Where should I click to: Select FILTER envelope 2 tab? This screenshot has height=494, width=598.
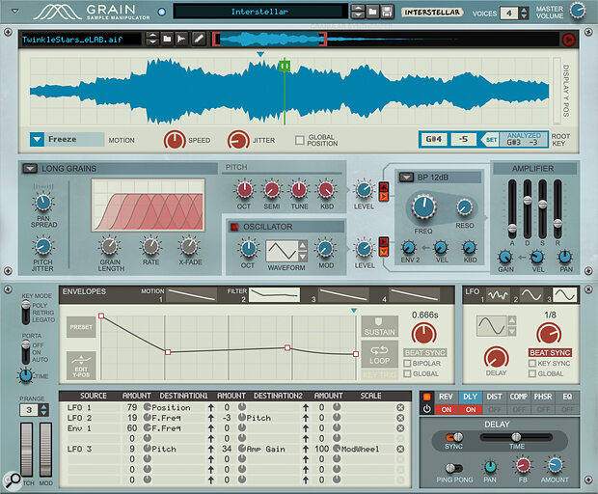pos(274,295)
